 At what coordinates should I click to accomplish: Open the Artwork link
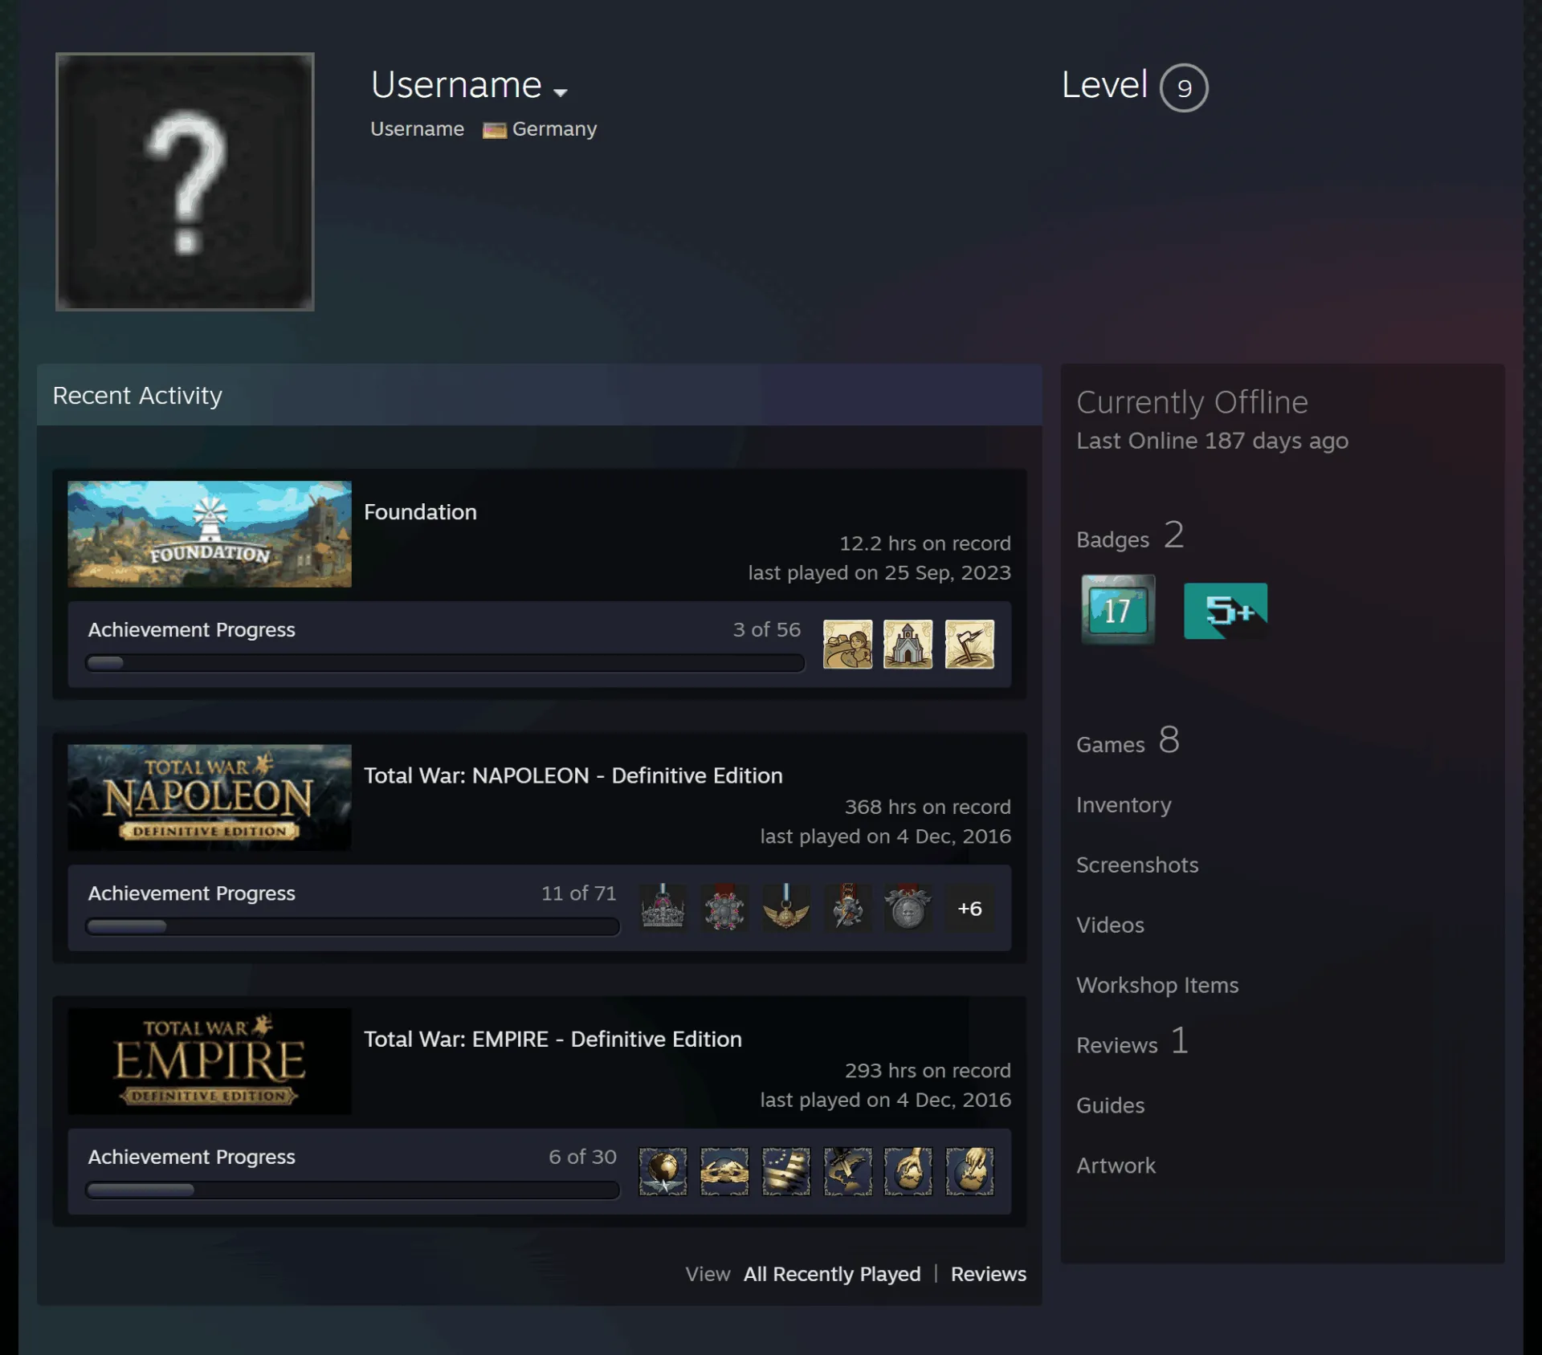pyautogui.click(x=1116, y=1166)
